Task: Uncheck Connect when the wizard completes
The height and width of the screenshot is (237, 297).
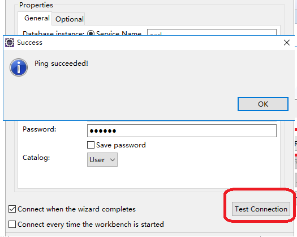Action: (x=12, y=209)
